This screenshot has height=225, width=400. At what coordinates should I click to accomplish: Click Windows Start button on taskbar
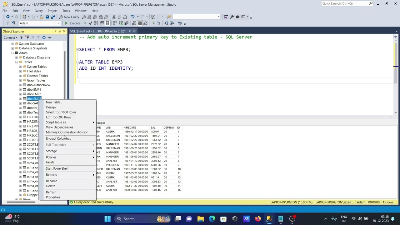[107, 219]
